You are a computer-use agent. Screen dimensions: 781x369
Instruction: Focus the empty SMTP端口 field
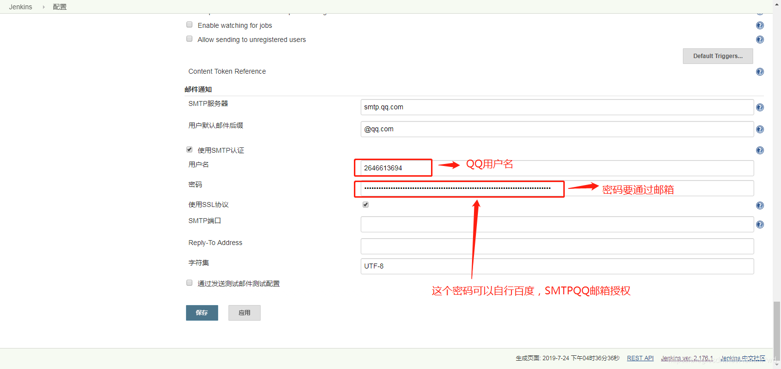click(x=557, y=225)
